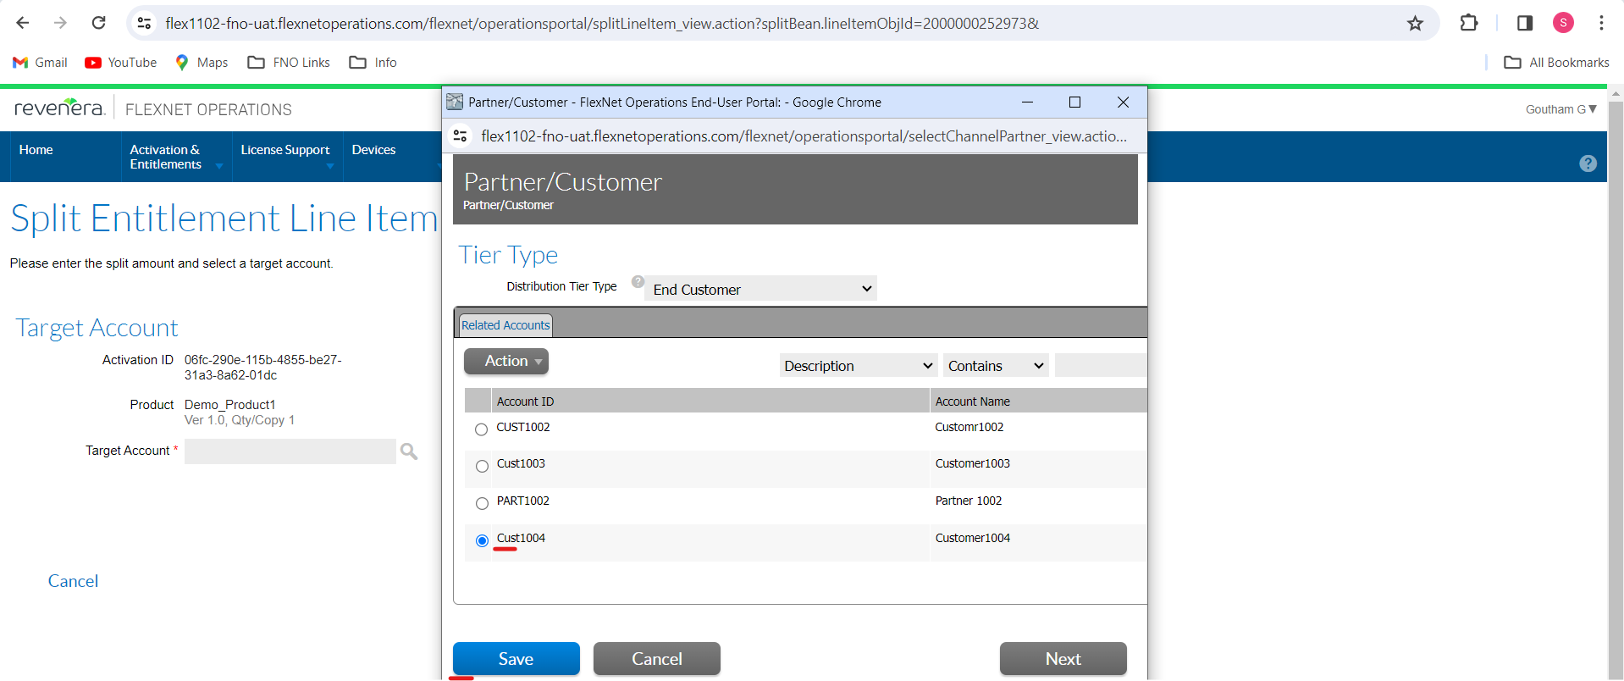Image resolution: width=1624 pixels, height=681 pixels.
Task: Open the Devices menu item
Action: (373, 150)
